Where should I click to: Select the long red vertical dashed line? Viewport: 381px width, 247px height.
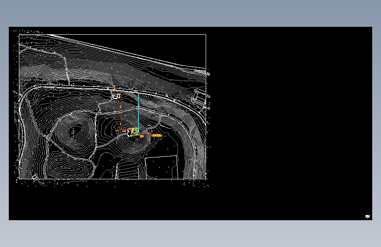coord(121,110)
